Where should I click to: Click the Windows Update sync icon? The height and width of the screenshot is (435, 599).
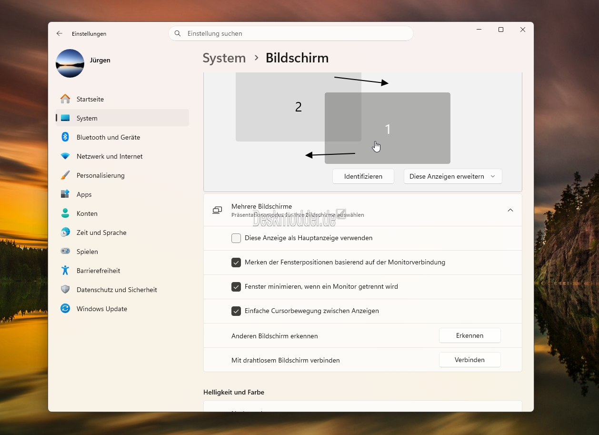(65, 309)
